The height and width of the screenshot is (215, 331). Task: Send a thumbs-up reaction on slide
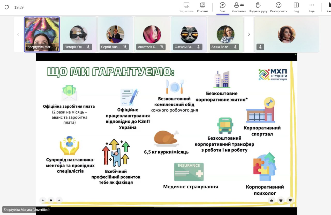pyautogui.click(x=272, y=200)
